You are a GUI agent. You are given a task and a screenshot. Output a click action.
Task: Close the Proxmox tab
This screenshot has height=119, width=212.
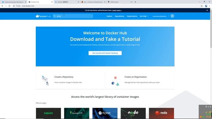click(105, 2)
